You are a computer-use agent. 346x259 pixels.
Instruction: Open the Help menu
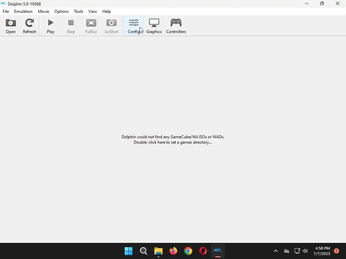tap(106, 11)
